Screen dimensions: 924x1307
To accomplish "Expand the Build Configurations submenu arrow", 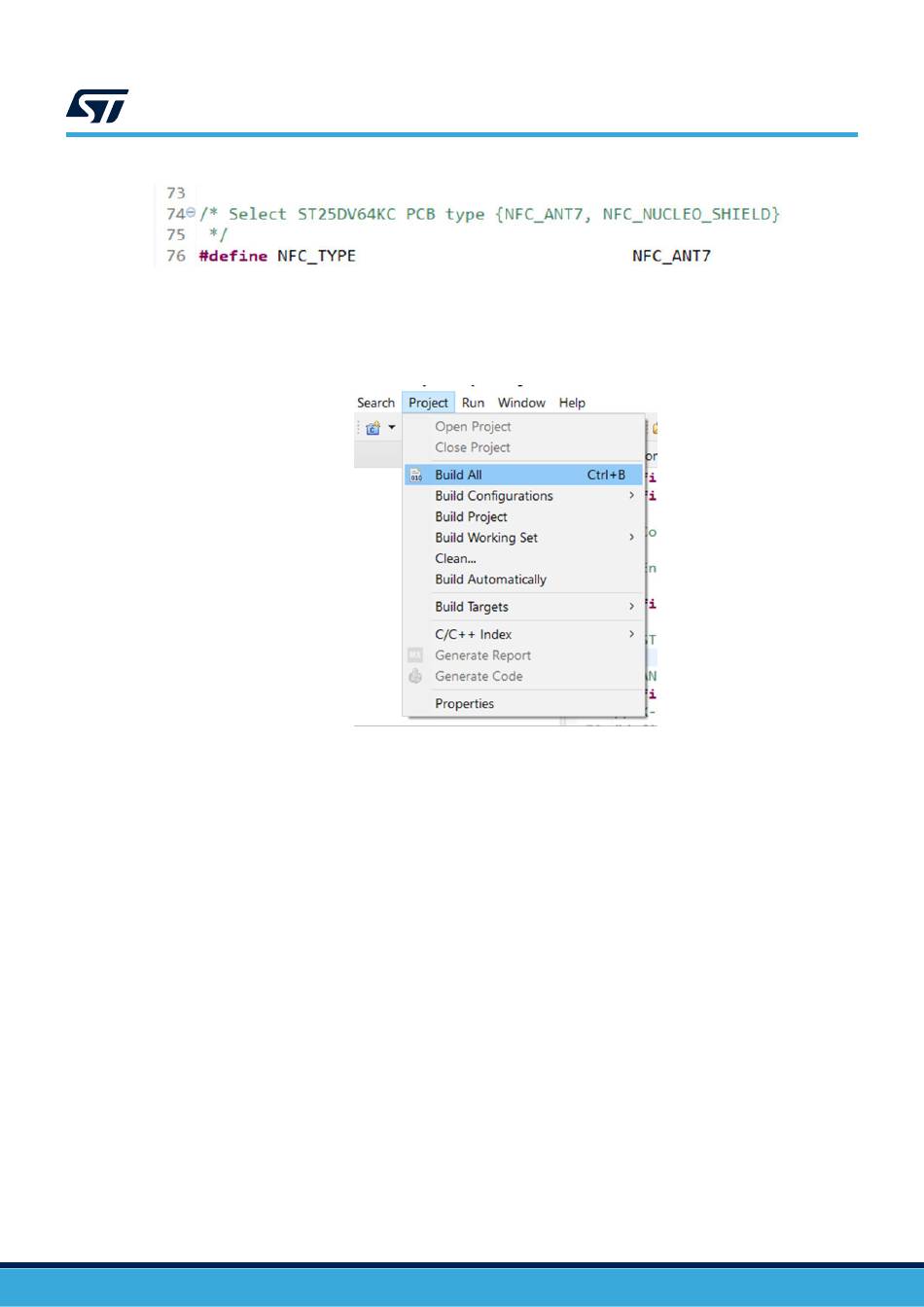I will [x=631, y=496].
